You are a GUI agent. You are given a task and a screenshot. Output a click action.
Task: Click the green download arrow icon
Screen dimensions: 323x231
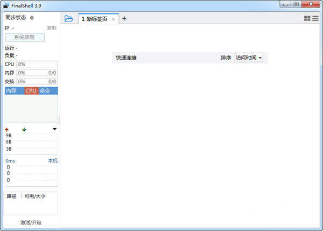[x=24, y=130]
